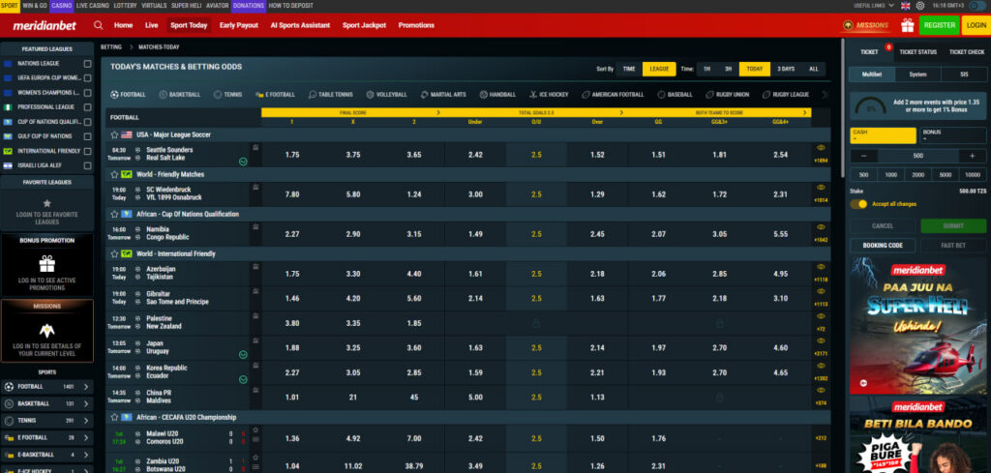This screenshot has width=991, height=473.
Task: Select the Volleyball sport filter
Action: (x=387, y=95)
